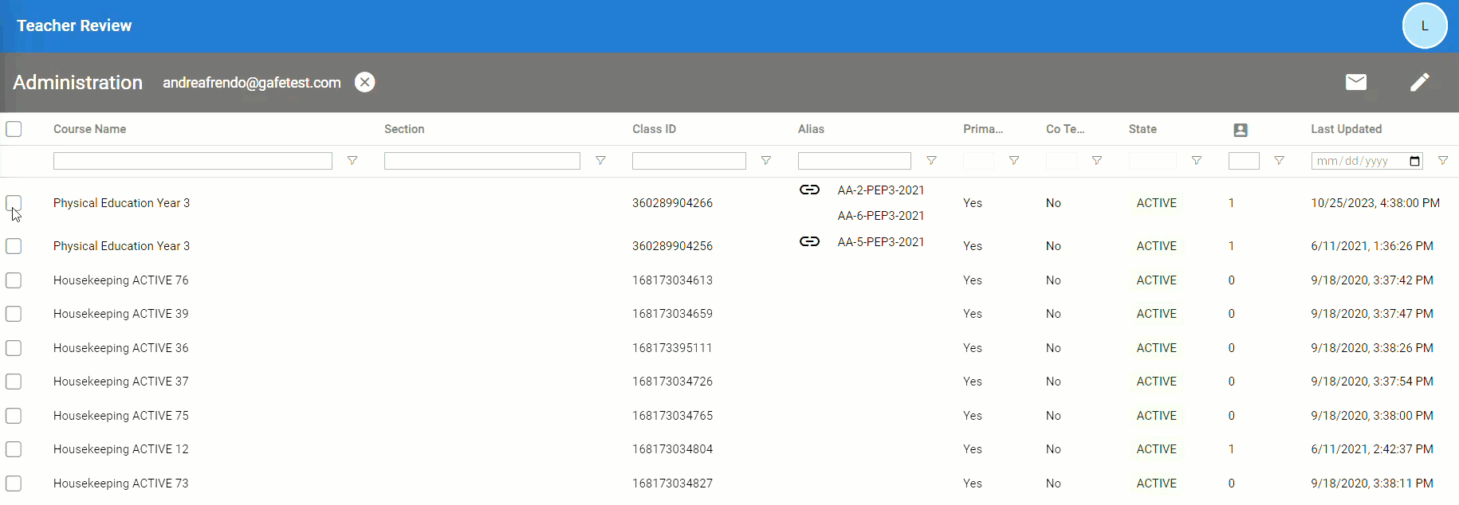Open the Last Updated filter options icon

[x=1443, y=161]
